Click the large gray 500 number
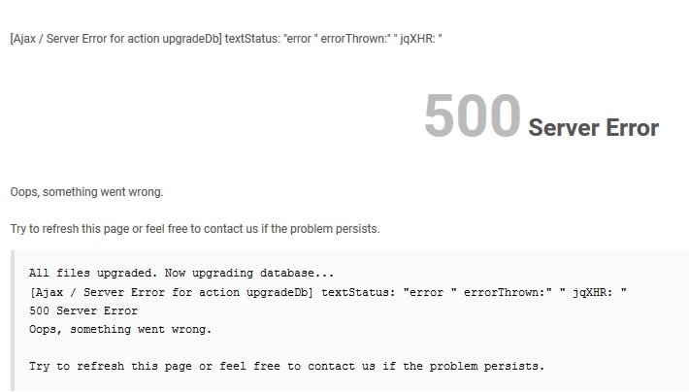This screenshot has width=689, height=392. [x=473, y=115]
